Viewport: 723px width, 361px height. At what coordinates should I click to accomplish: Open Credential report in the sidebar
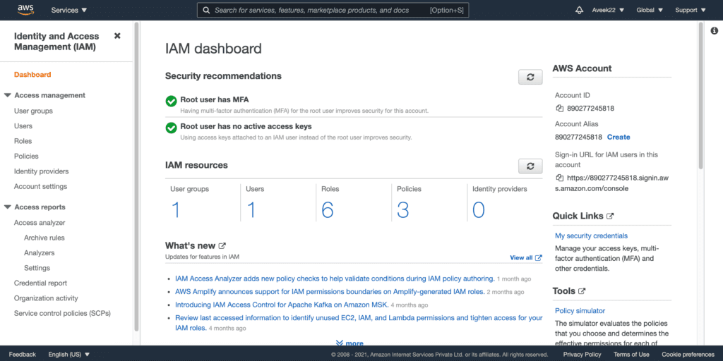(40, 283)
